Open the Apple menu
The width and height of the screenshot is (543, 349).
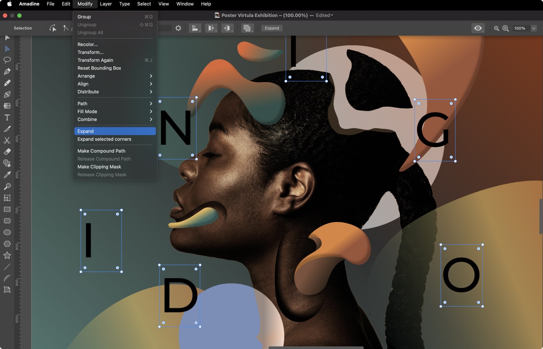point(10,4)
